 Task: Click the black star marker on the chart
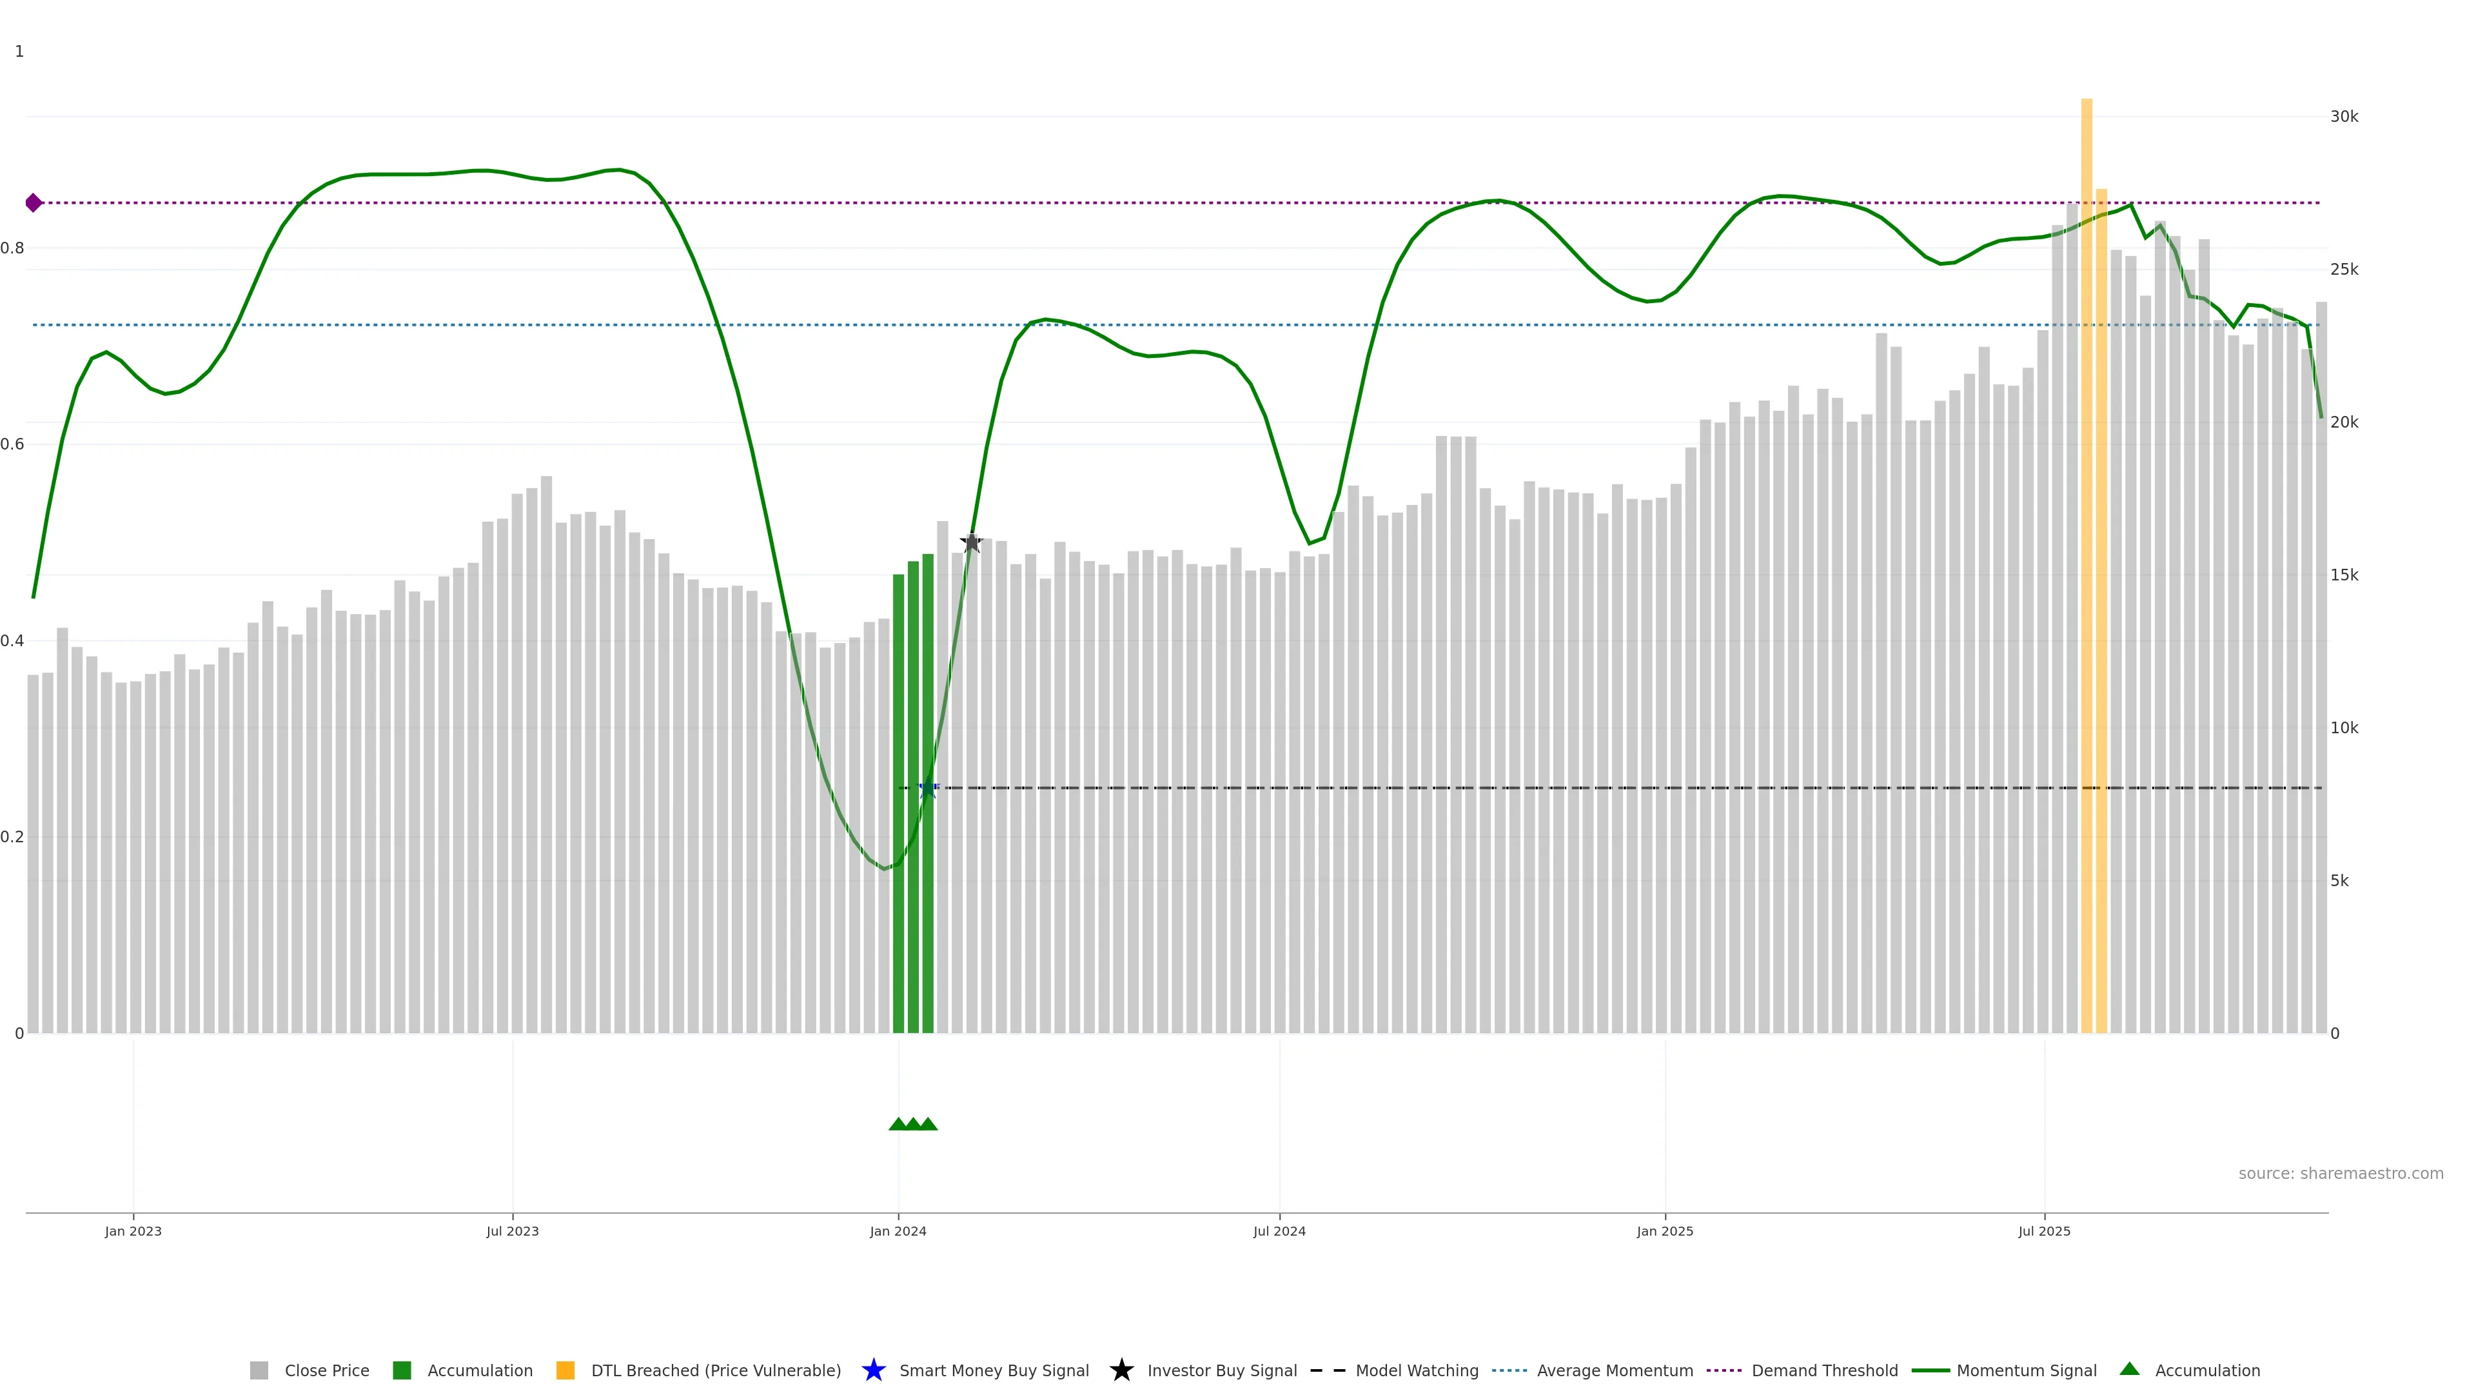[971, 543]
